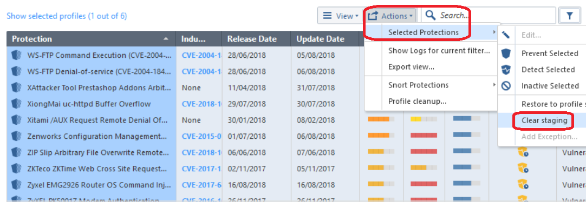Click staging shield-clock icon in ZKTeco row

coord(523,169)
